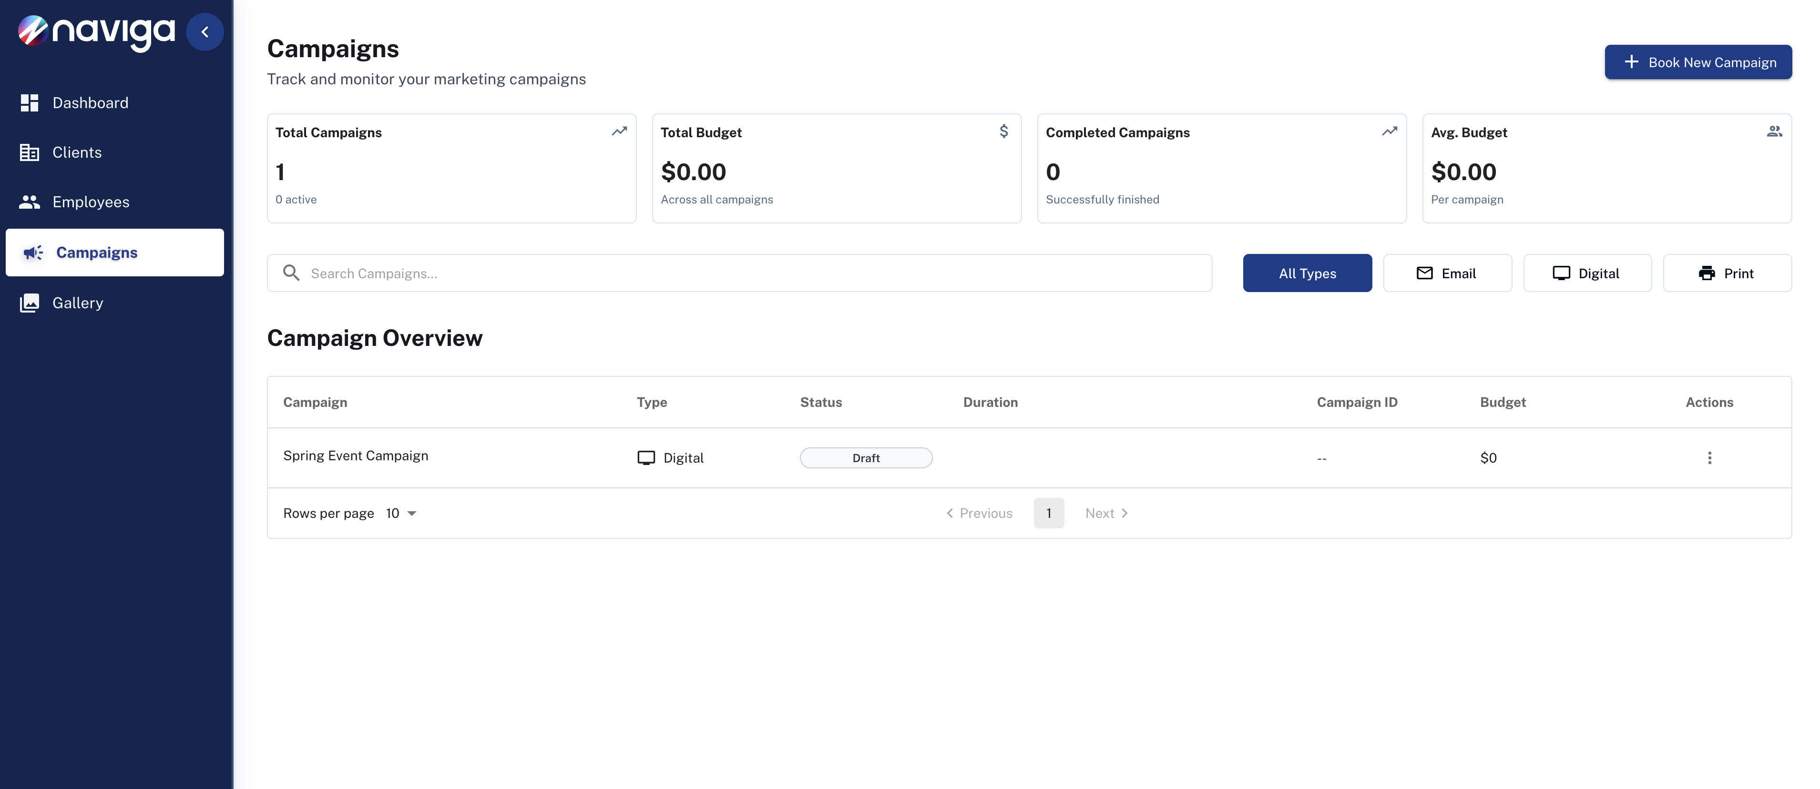
Task: Open Dashboard from the sidebar
Action: [91, 103]
